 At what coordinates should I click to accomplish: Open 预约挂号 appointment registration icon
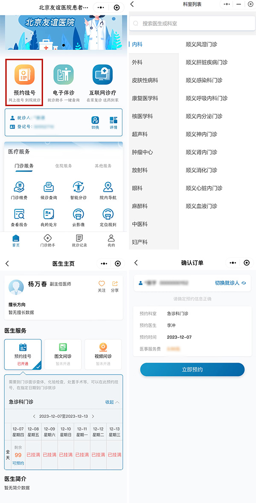[24, 76]
